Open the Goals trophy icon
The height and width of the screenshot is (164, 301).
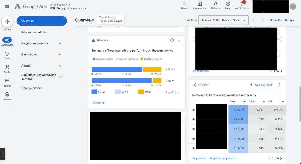coord(7,54)
